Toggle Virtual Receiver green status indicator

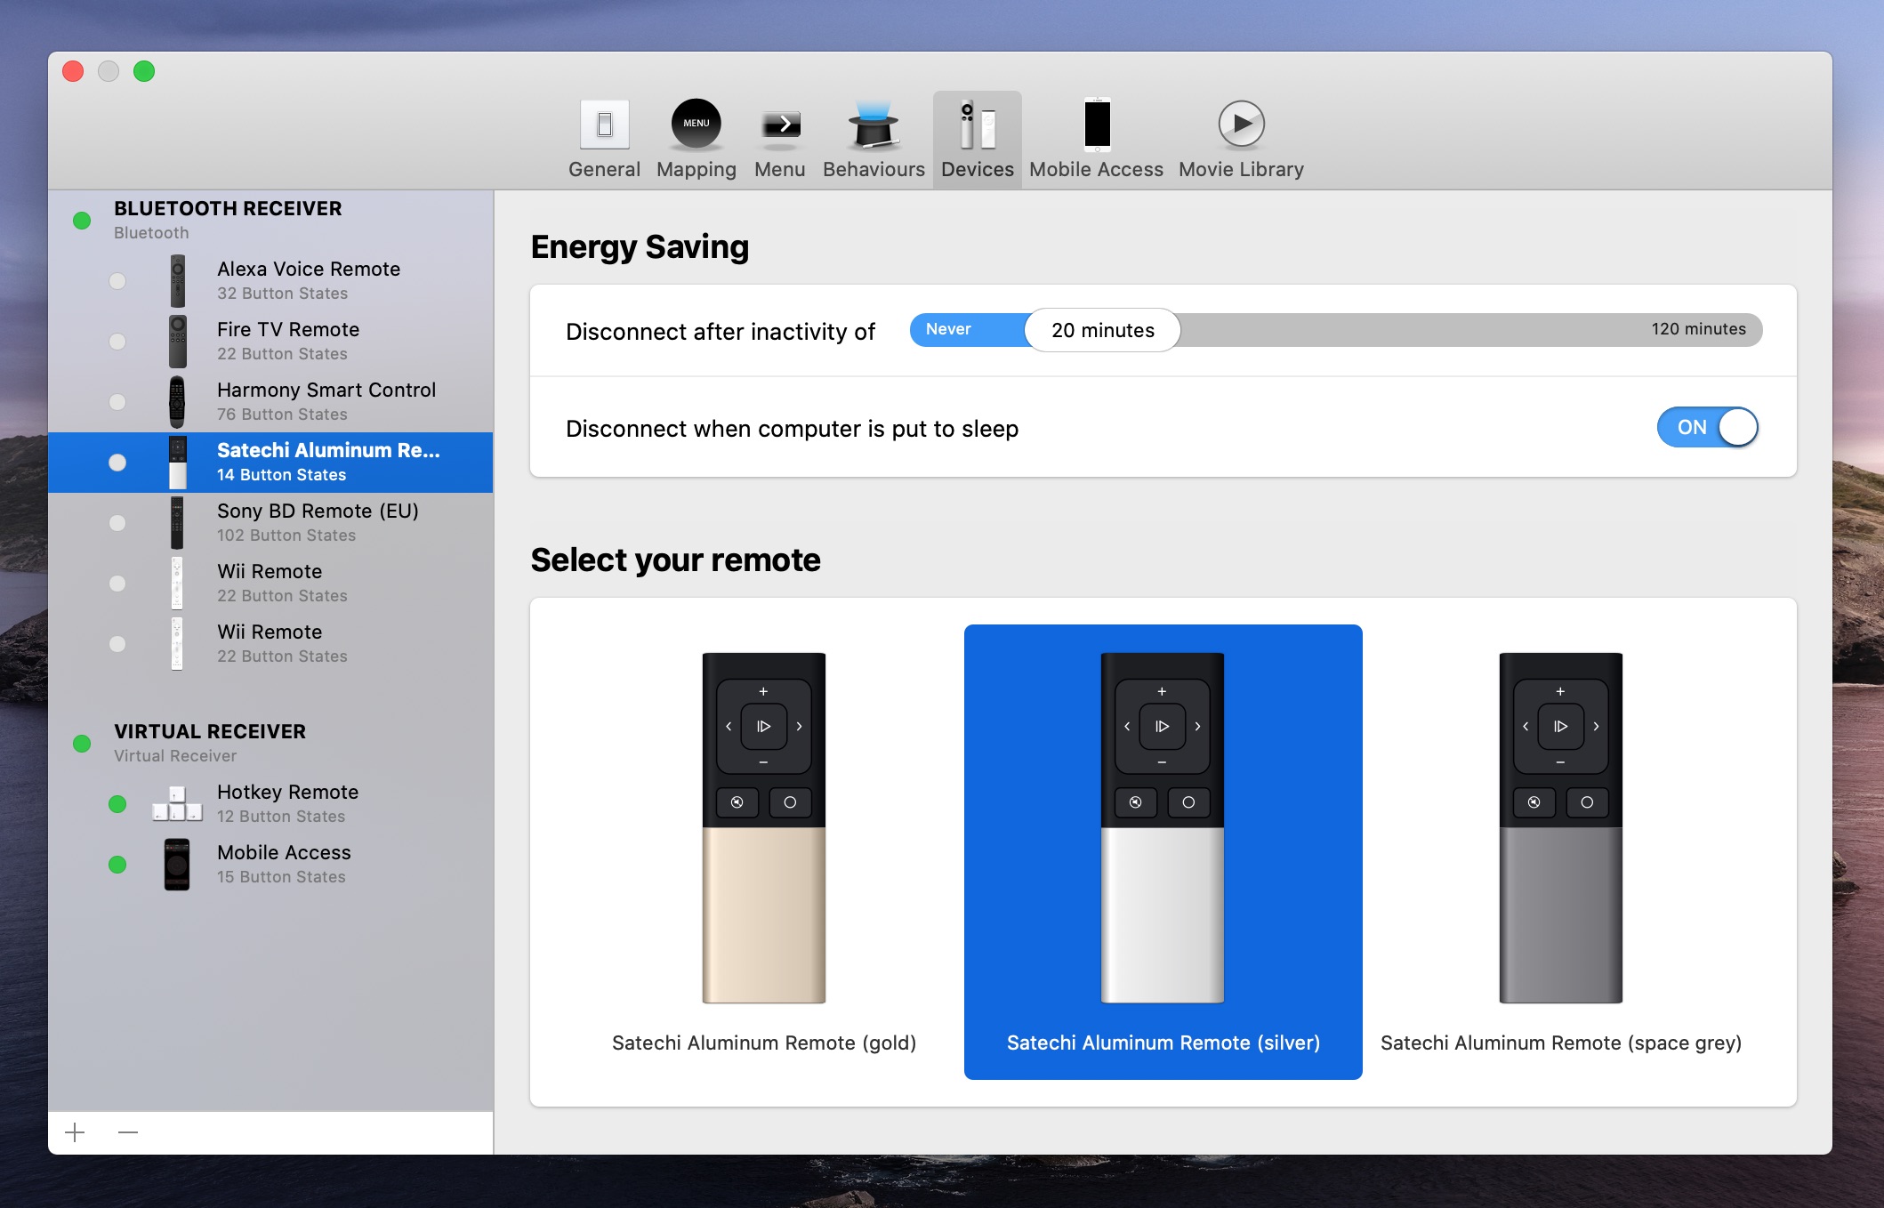(x=82, y=744)
